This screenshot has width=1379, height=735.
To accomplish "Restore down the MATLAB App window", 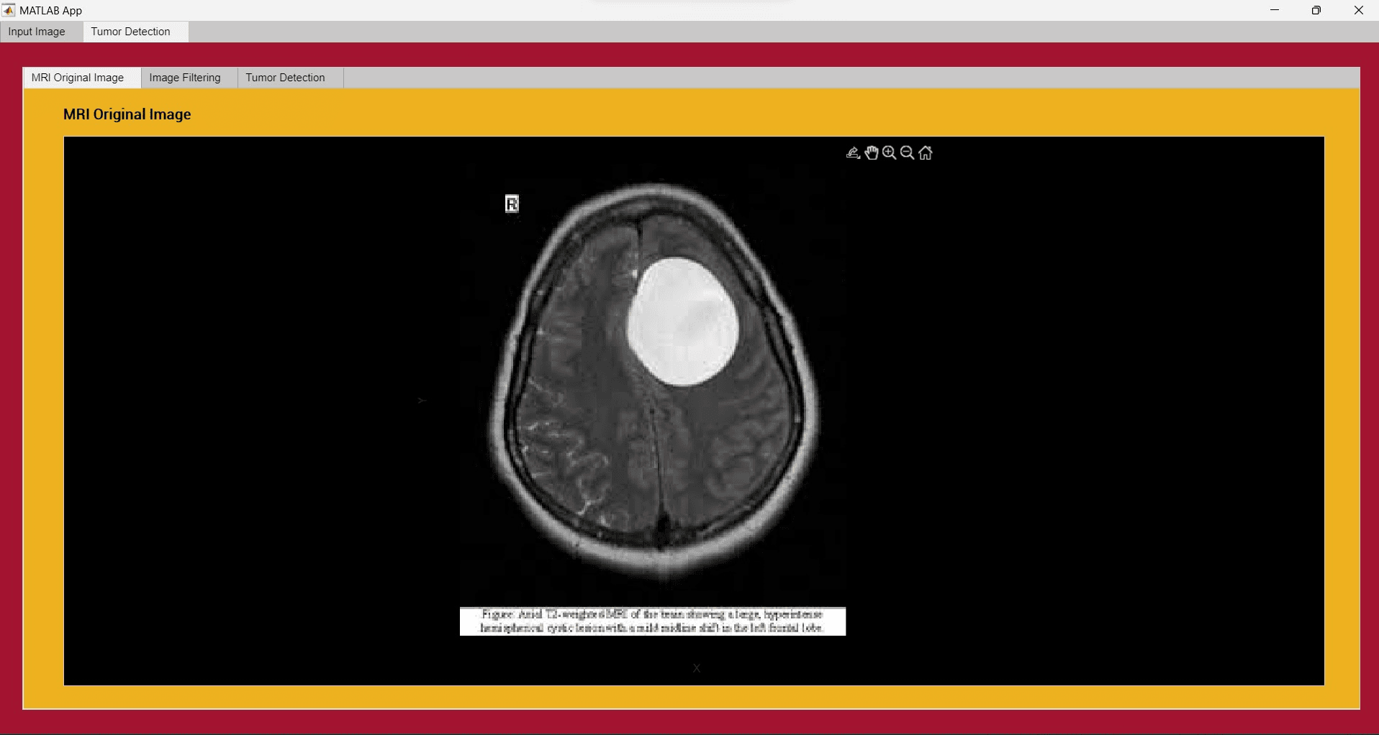I will 1316,10.
